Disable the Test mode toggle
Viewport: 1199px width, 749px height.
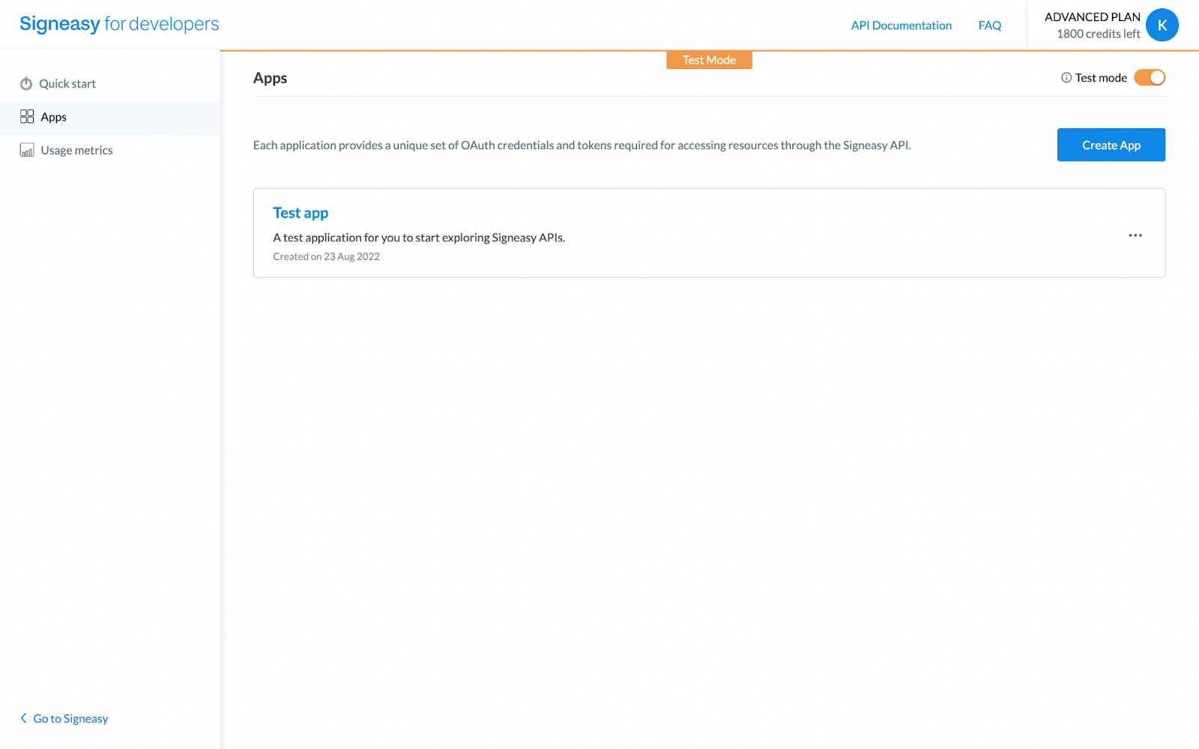click(x=1149, y=77)
